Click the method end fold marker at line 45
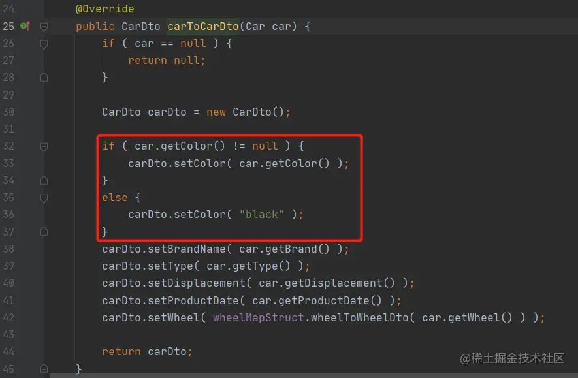This screenshot has height=378, width=578. 44,369
